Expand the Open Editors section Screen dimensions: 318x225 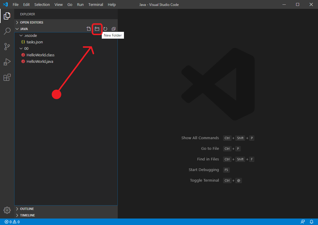(66, 22)
